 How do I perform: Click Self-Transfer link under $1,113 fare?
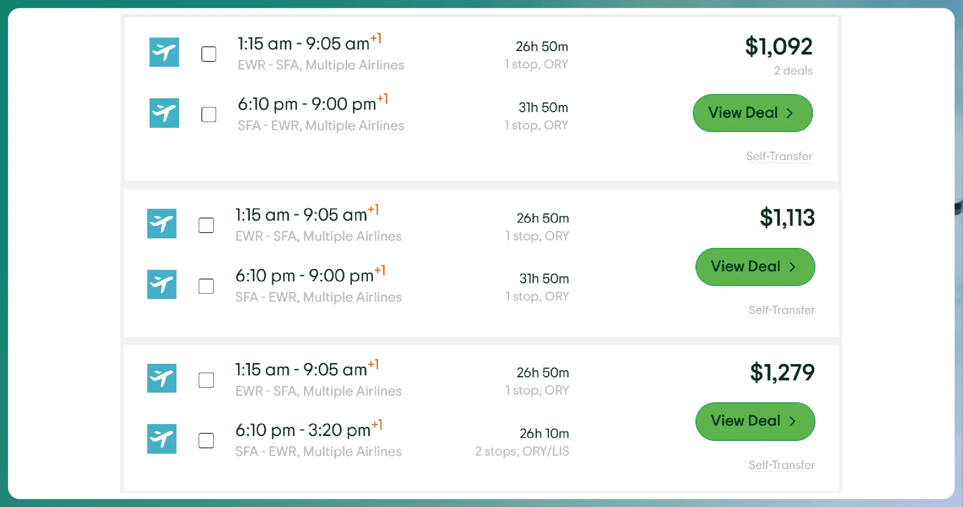(x=782, y=310)
